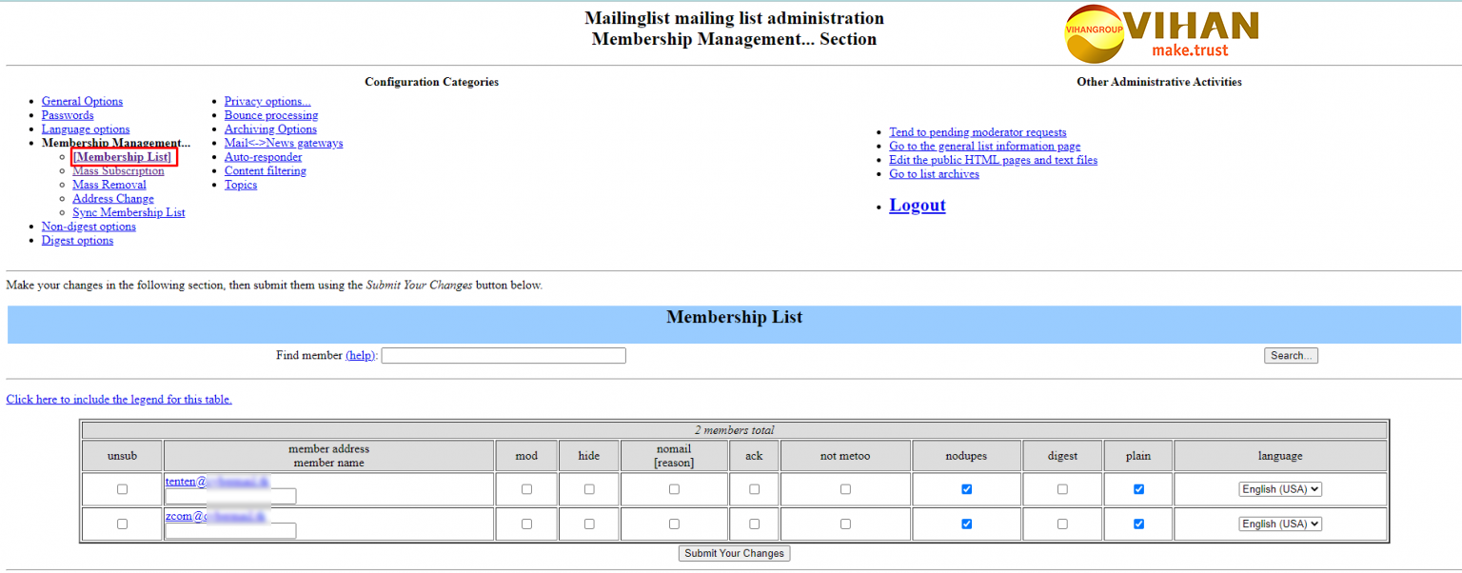Open language dropdown for zcom member
Screen dimensions: 1462x573
[x=1280, y=524]
